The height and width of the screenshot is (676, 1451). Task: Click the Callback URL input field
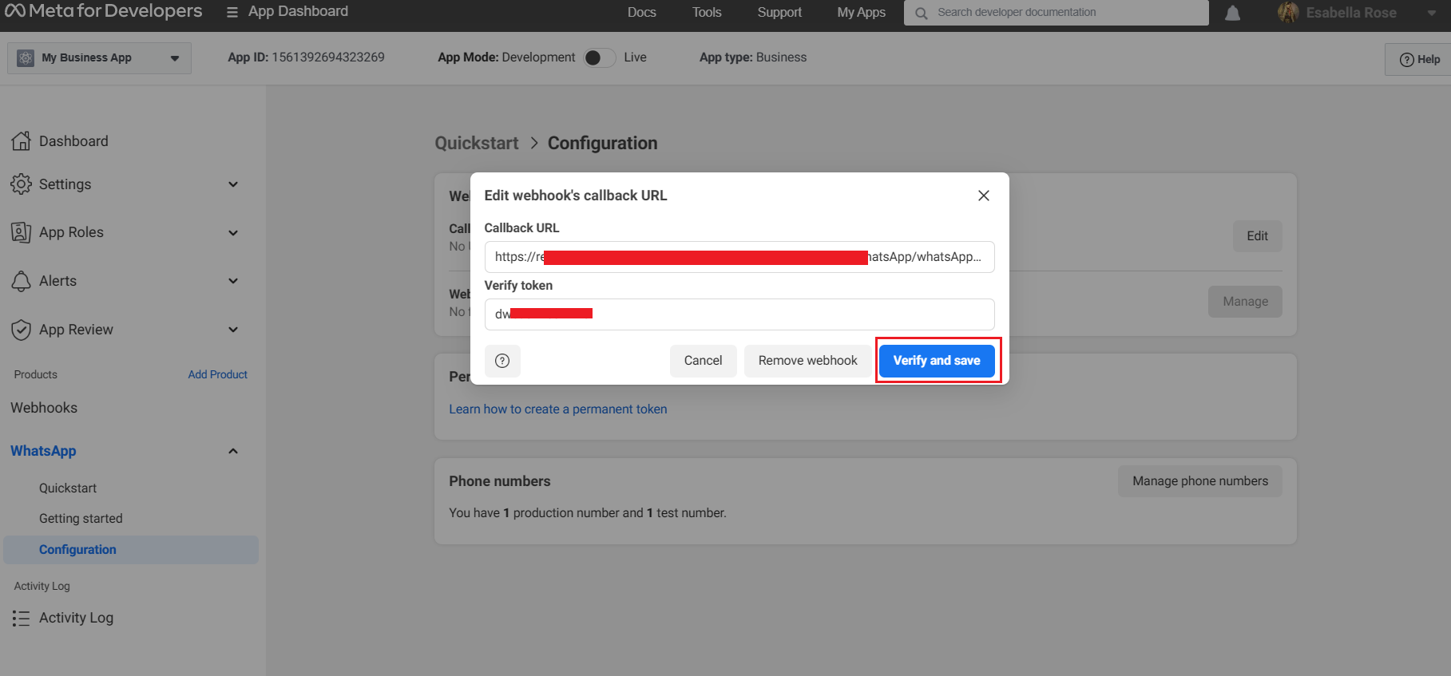[x=739, y=257]
